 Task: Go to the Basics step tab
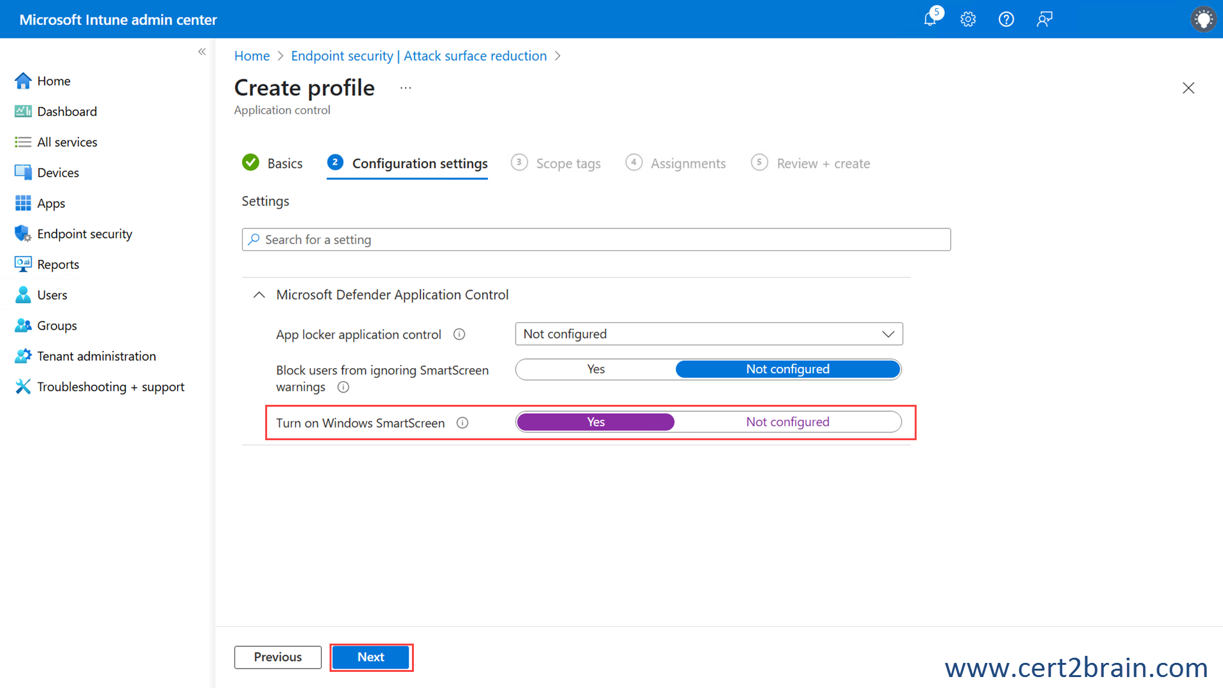coord(272,163)
